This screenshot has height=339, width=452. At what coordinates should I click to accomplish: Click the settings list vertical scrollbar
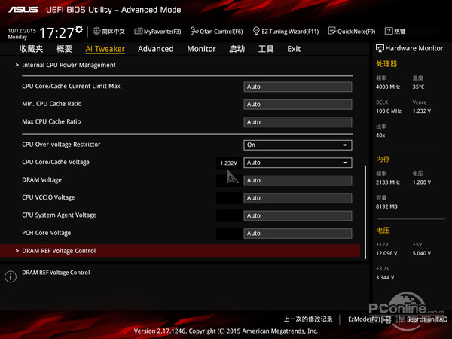point(365,212)
